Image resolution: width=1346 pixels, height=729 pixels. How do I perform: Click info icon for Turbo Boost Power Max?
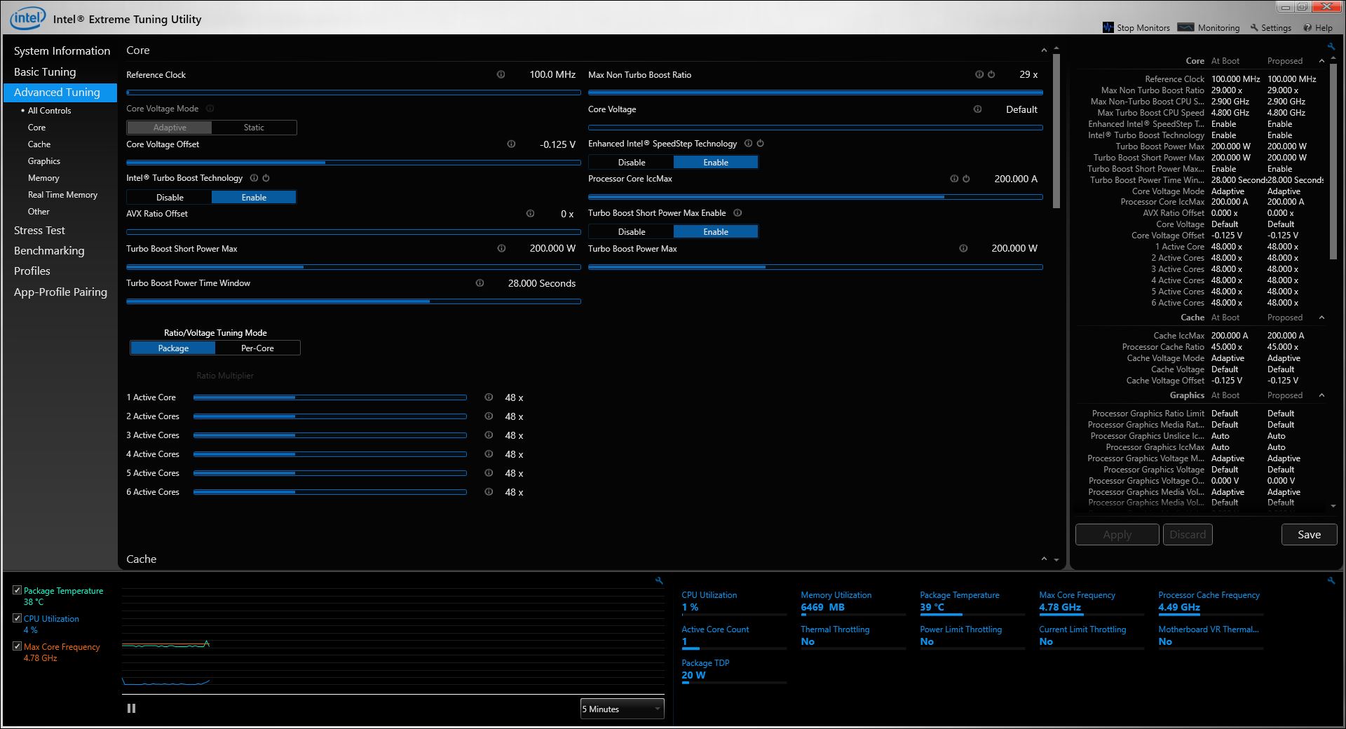(963, 248)
